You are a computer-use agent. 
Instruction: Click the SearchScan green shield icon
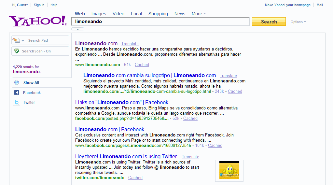click(17, 51)
